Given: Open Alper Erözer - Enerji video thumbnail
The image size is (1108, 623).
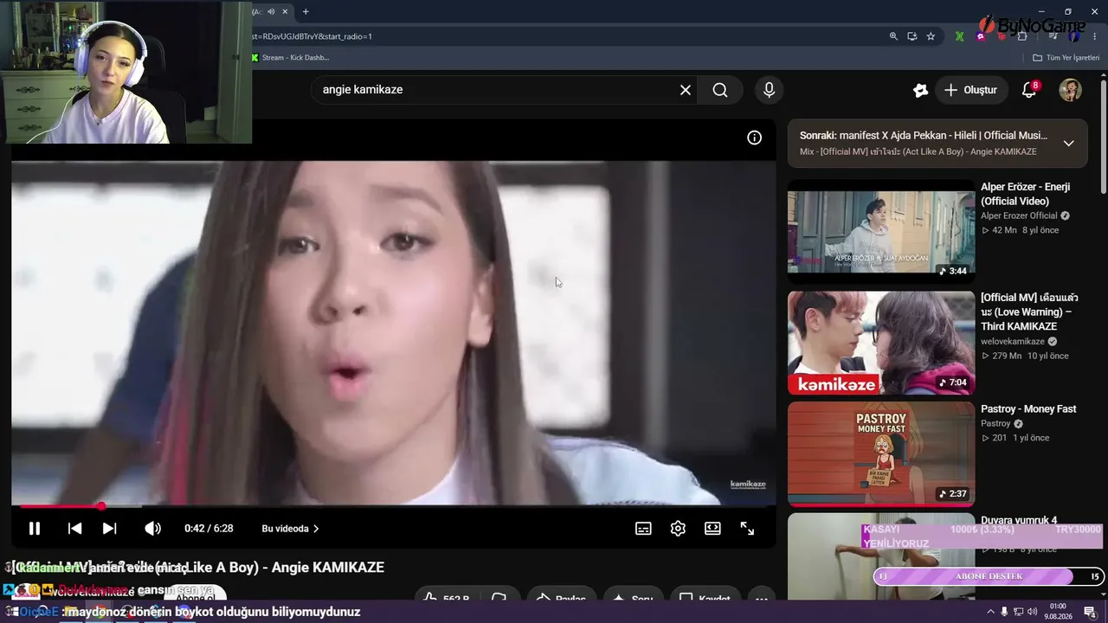Looking at the screenshot, I should (x=881, y=231).
